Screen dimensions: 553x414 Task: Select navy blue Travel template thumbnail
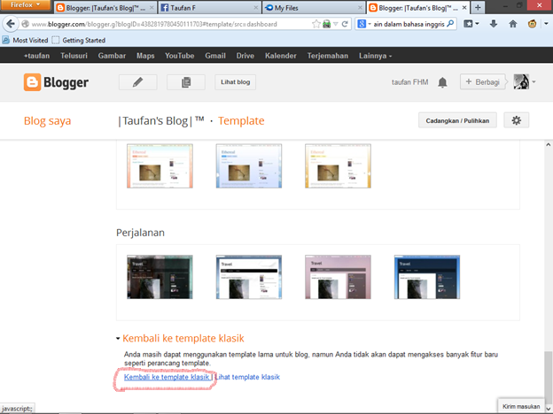(427, 277)
